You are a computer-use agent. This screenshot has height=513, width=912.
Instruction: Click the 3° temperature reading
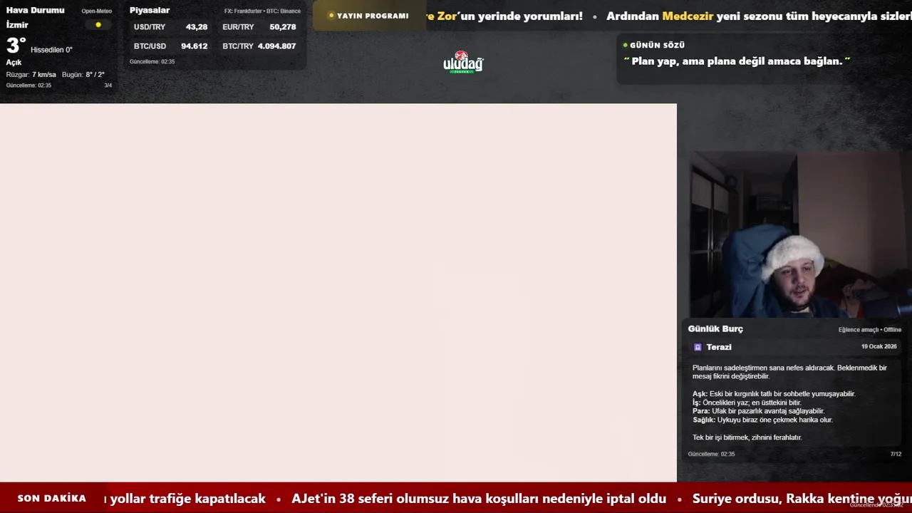[x=16, y=46]
